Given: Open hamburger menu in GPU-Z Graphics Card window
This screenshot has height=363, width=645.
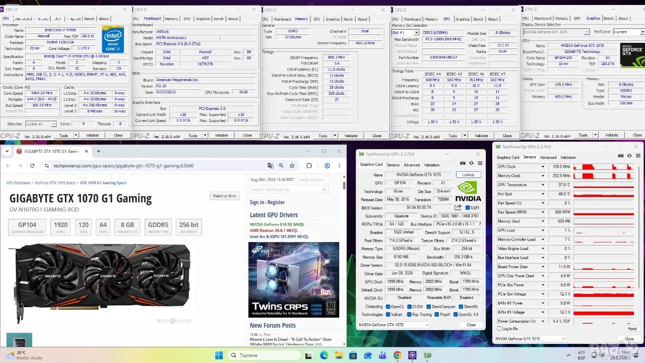Looking at the screenshot, I should click(480, 163).
